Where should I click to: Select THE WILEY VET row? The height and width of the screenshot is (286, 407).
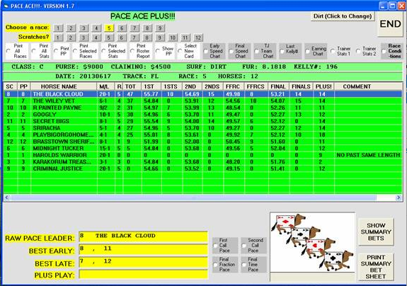pos(203,101)
